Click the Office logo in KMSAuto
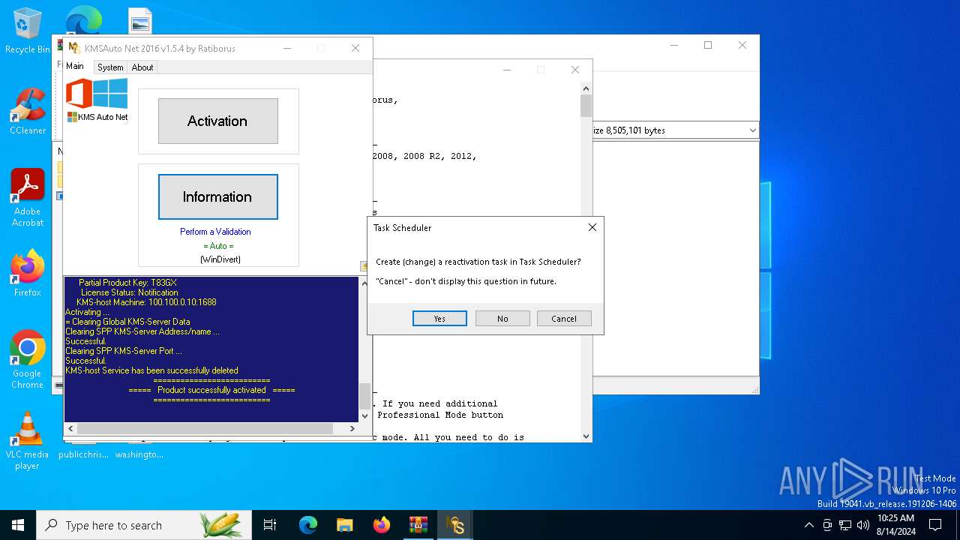This screenshot has height=540, width=960. [79, 94]
